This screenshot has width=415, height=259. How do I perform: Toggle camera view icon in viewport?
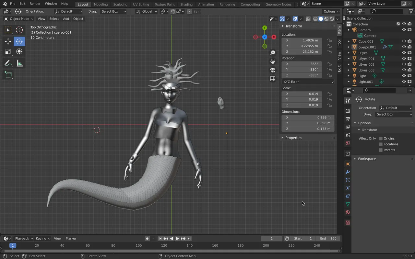(273, 70)
